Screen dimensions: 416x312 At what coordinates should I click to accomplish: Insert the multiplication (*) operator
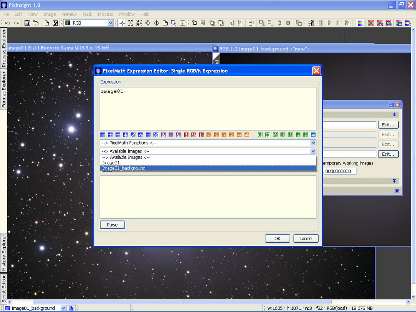125,135
